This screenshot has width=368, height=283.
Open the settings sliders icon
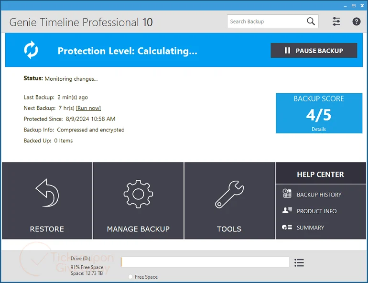(x=336, y=22)
